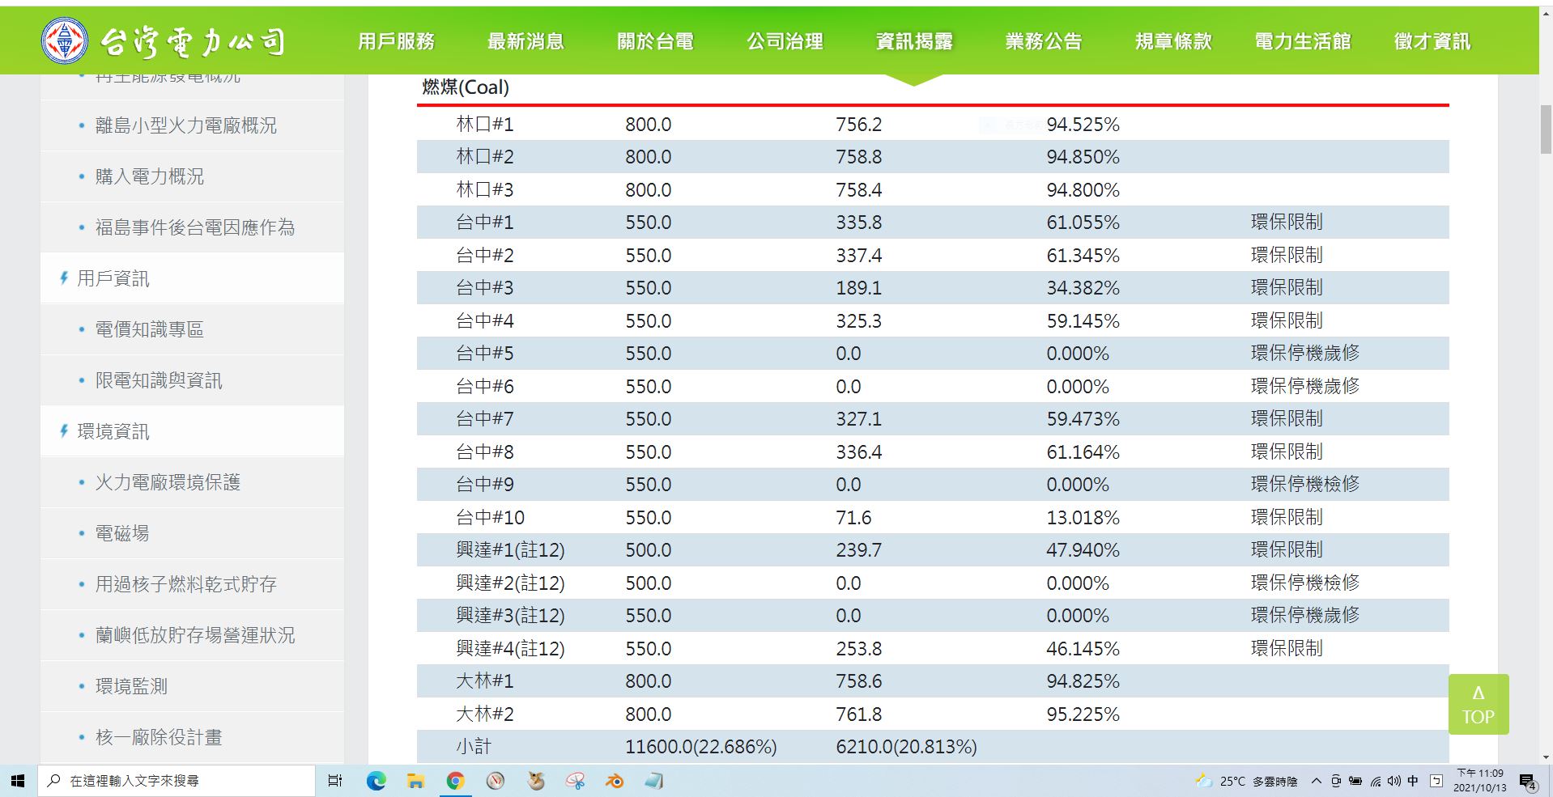Screen dimensions: 1553x797
Task: Open the 公司治理 menu
Action: coord(785,41)
